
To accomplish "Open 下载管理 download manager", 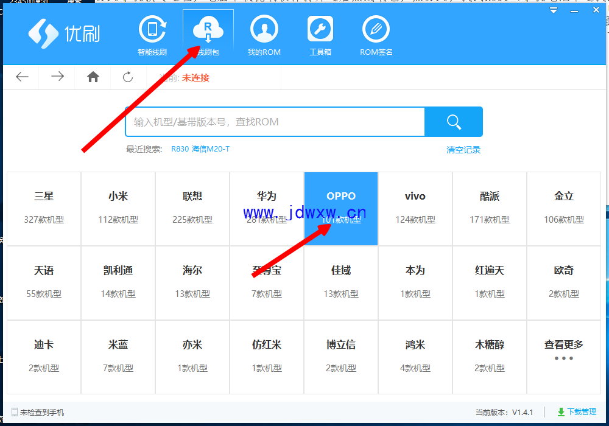I will pos(577,412).
